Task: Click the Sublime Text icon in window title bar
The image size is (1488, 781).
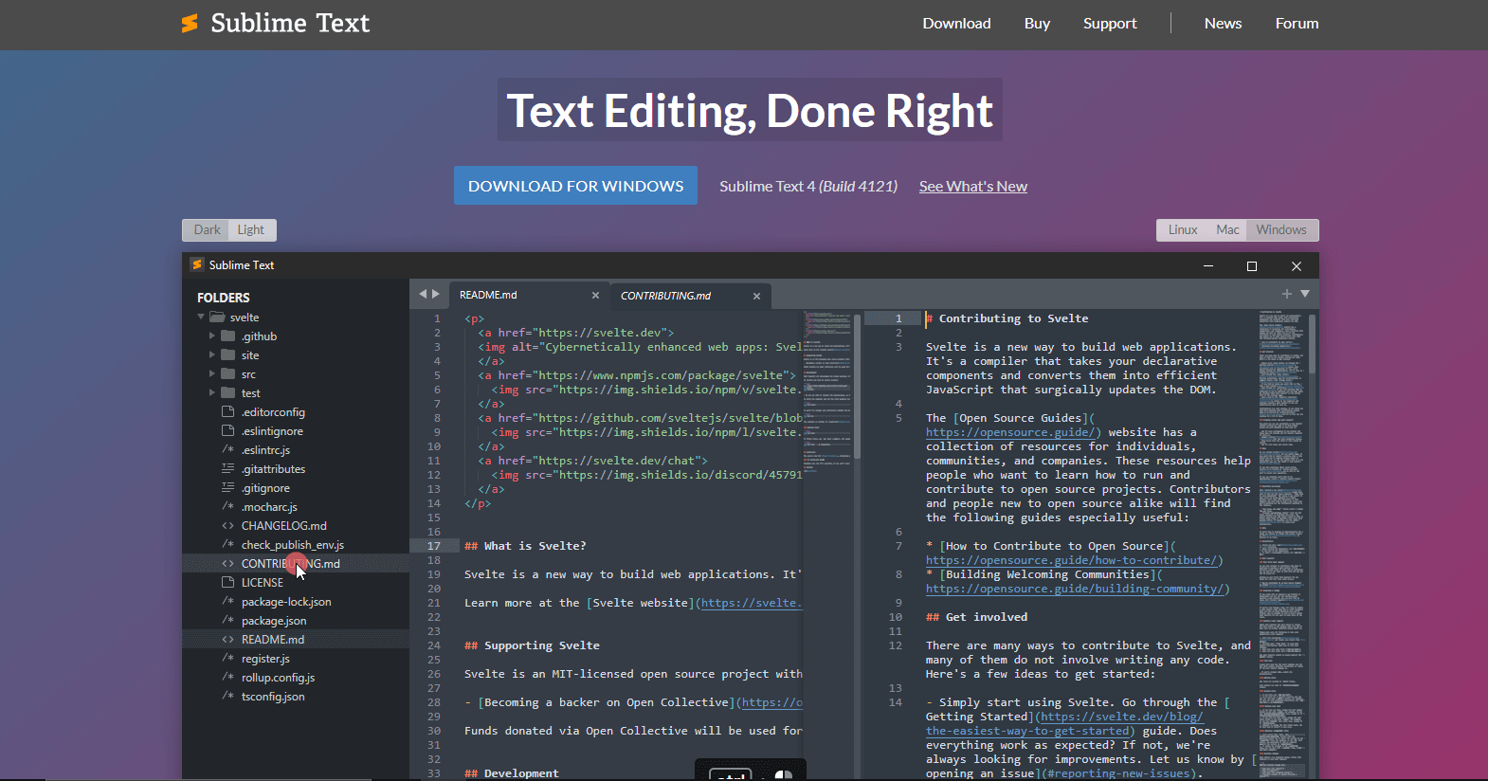Action: tap(197, 265)
